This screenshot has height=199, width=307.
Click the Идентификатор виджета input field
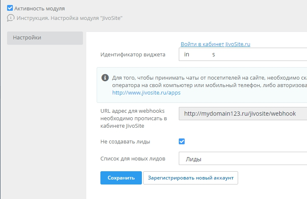coord(243,55)
